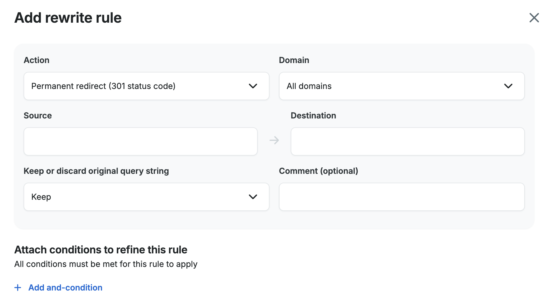Viewport: 549px width, 307px height.
Task: Click the Source field label
Action: point(38,115)
